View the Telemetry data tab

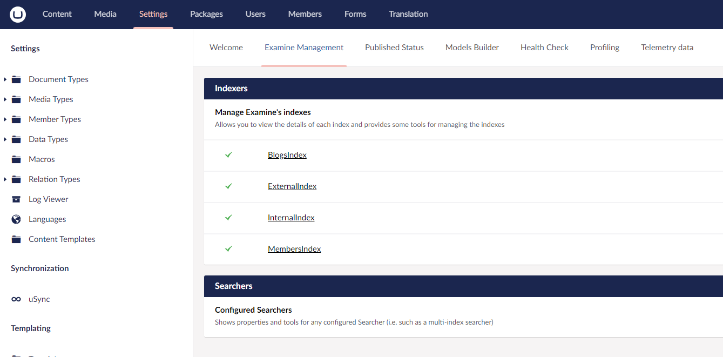667,48
